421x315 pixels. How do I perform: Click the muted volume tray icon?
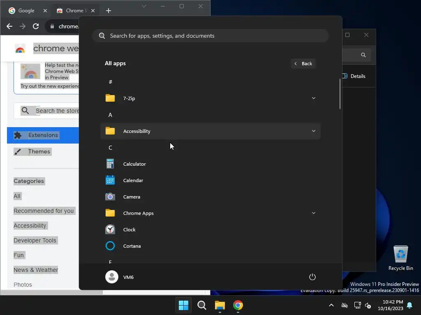click(x=368, y=305)
